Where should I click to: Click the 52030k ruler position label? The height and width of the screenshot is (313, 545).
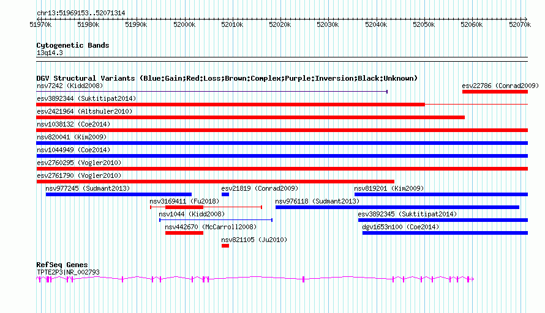328,25
